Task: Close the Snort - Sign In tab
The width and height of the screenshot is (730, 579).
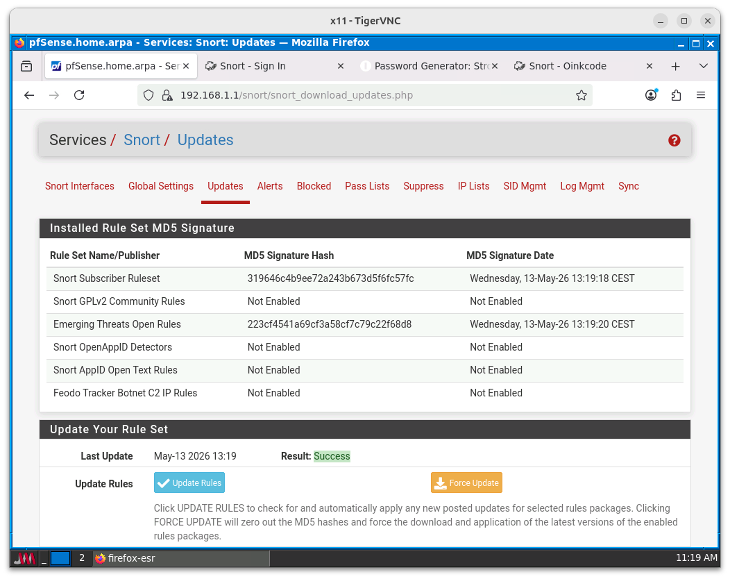Action: (340, 66)
